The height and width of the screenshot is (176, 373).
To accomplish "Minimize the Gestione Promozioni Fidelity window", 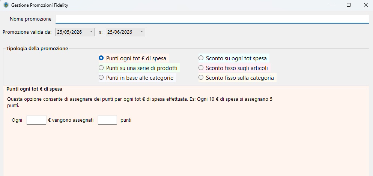I will tap(331, 5).
